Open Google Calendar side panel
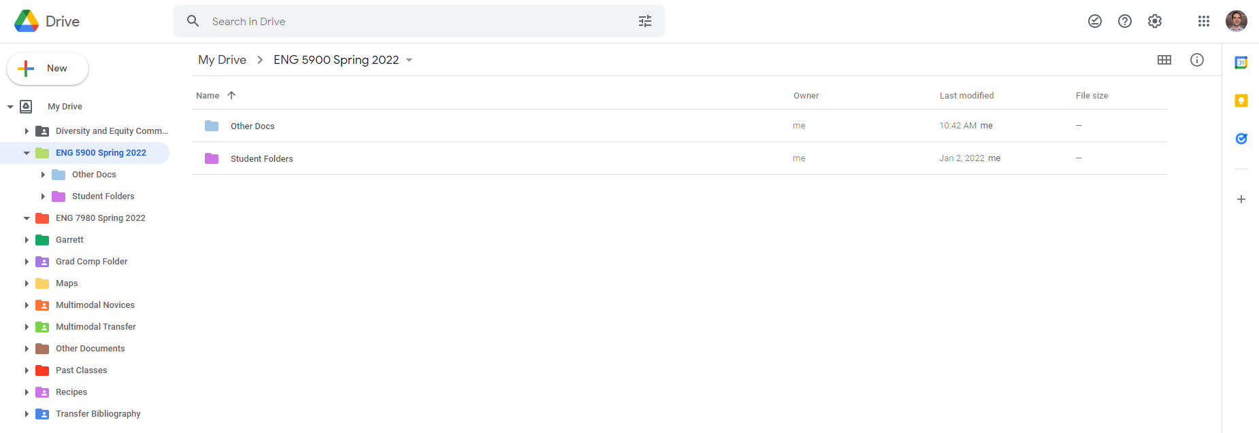This screenshot has width=1259, height=433. coord(1241,63)
